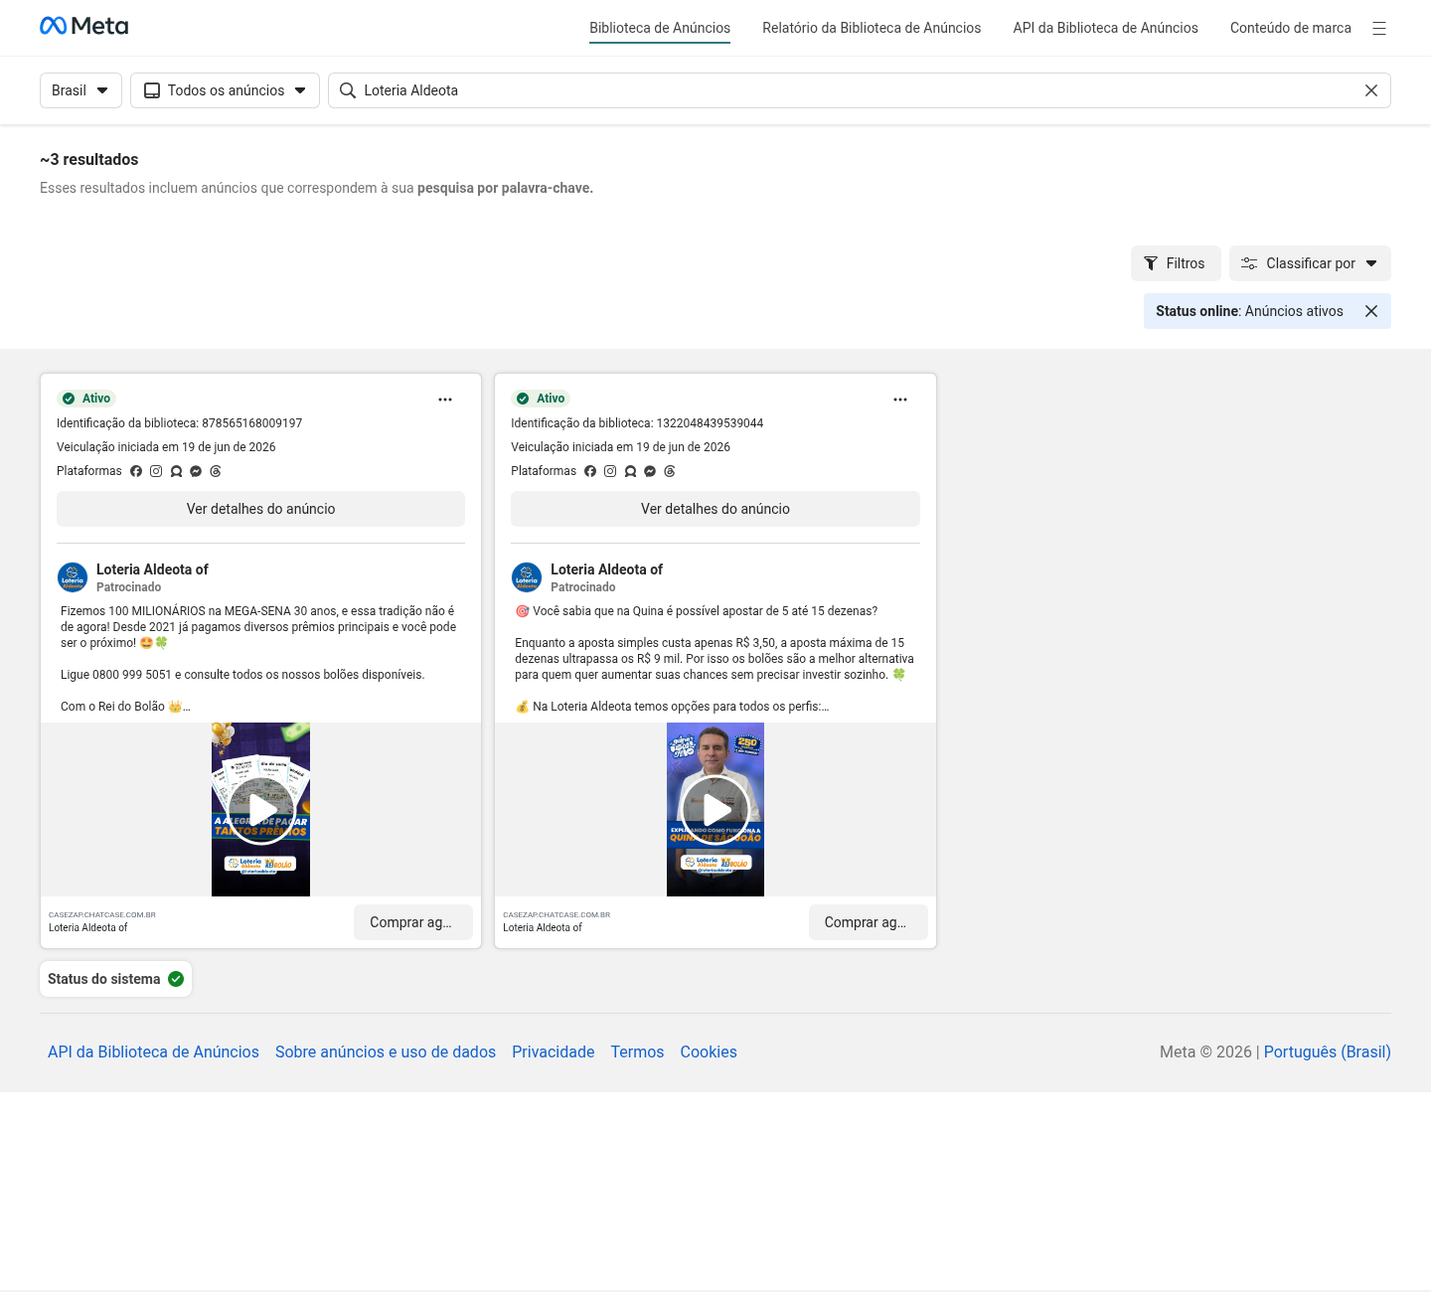Open the three-dot menu on ad 1322048439539044
The image size is (1431, 1292).
(900, 400)
